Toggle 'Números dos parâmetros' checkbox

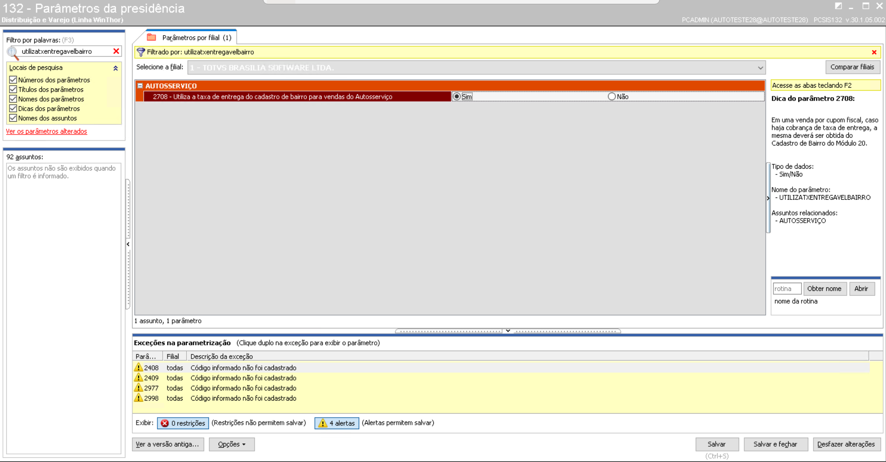[13, 80]
